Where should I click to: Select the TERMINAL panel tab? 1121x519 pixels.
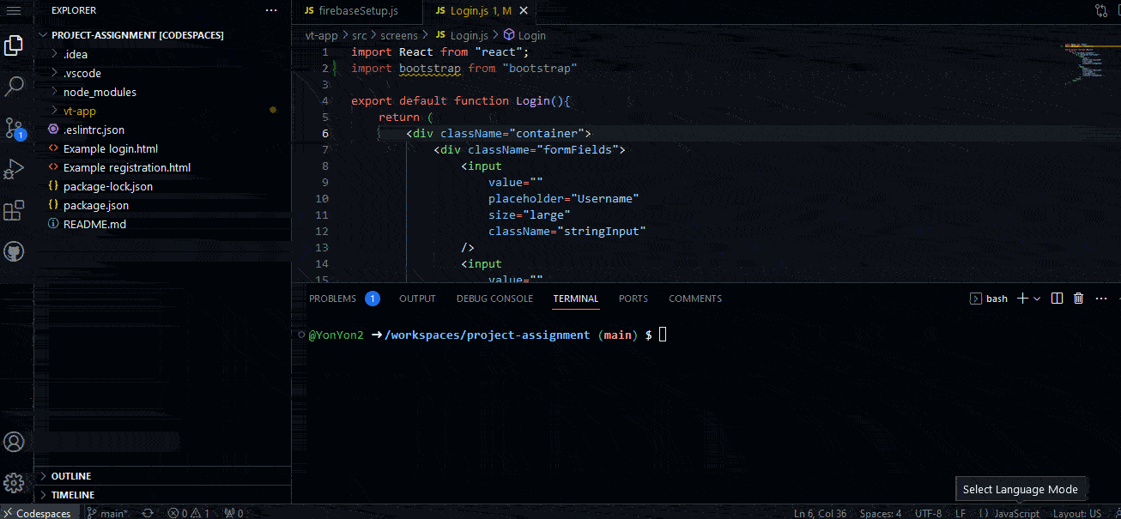(x=576, y=299)
